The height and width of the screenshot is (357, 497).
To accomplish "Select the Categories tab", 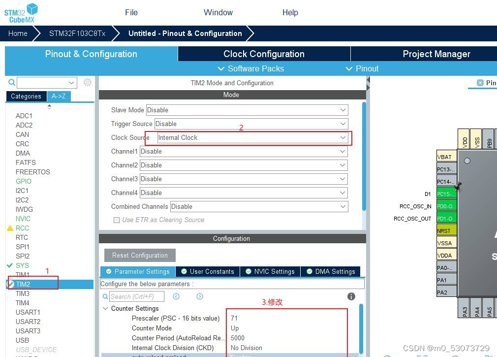I will point(26,96).
